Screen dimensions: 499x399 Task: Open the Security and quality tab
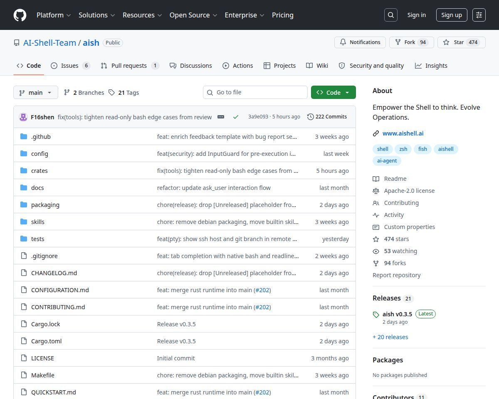pos(371,66)
